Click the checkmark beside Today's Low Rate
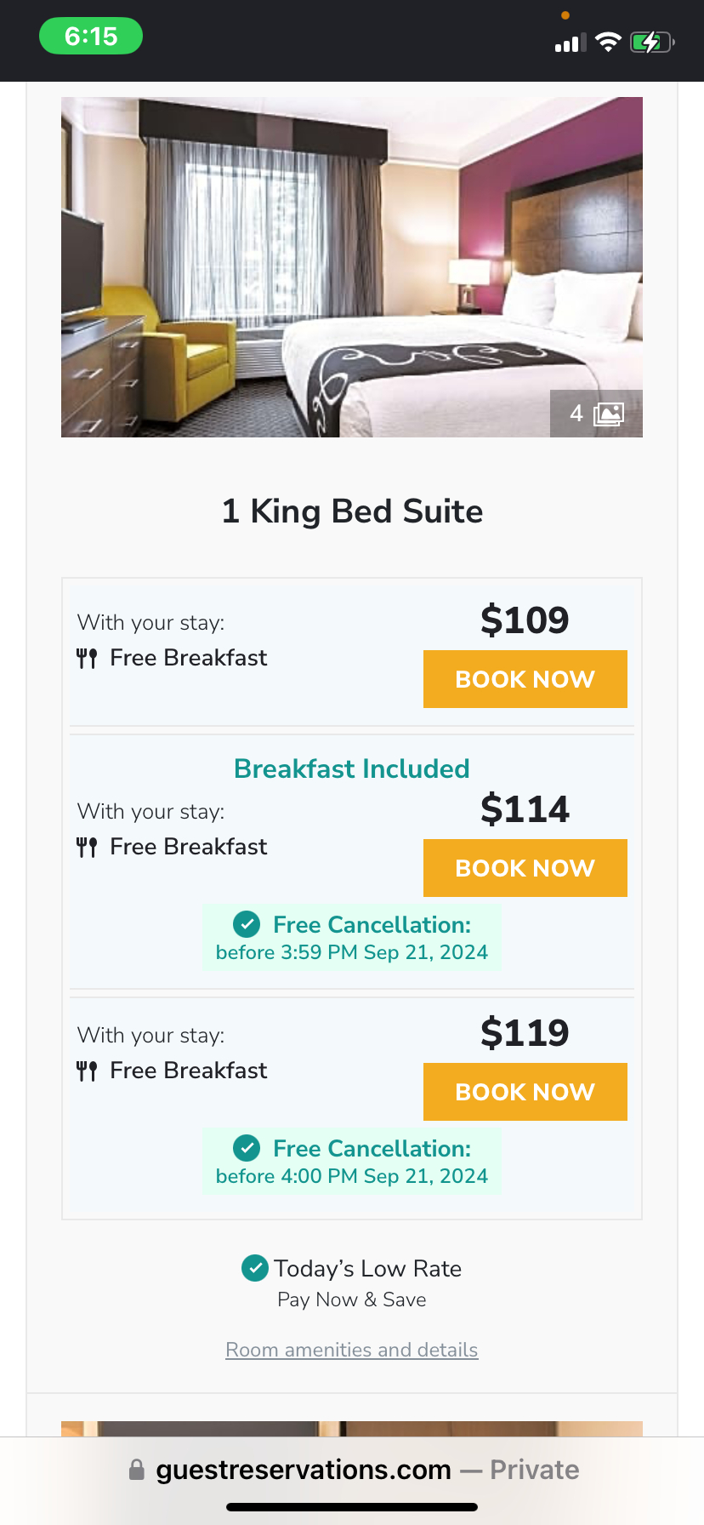704x1525 pixels. point(254,1268)
